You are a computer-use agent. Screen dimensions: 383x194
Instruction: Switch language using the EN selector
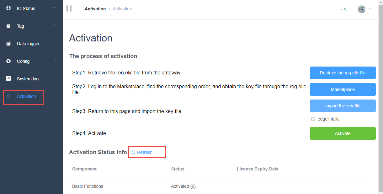(343, 9)
